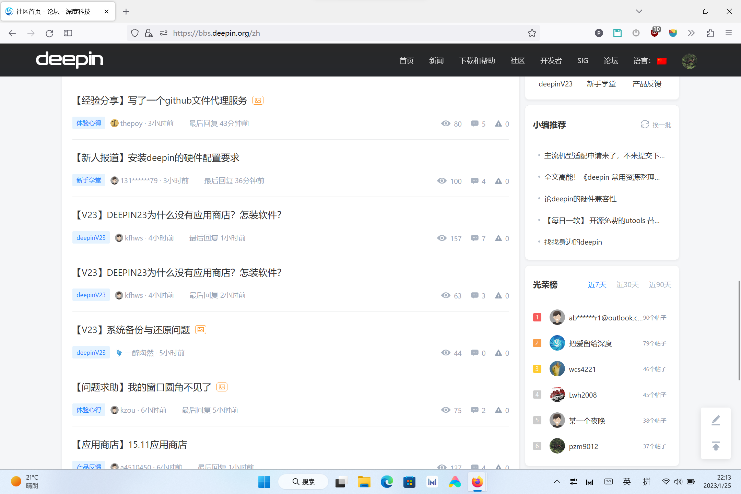Click the bookmark star in the address bar
Viewport: 741px width, 494px height.
coord(532,33)
